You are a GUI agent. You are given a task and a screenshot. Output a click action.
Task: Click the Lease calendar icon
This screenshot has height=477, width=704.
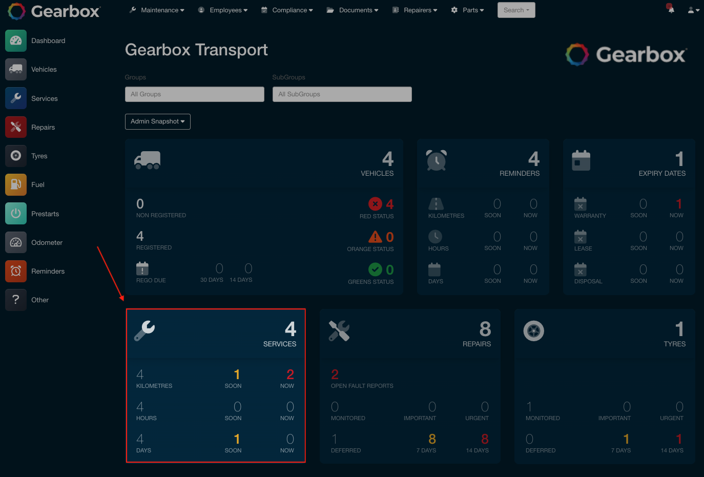click(581, 237)
